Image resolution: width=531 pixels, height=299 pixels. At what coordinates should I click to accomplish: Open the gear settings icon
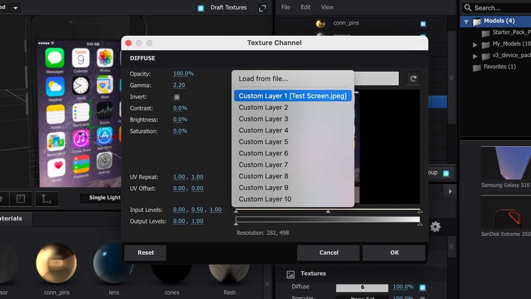[x=435, y=227]
